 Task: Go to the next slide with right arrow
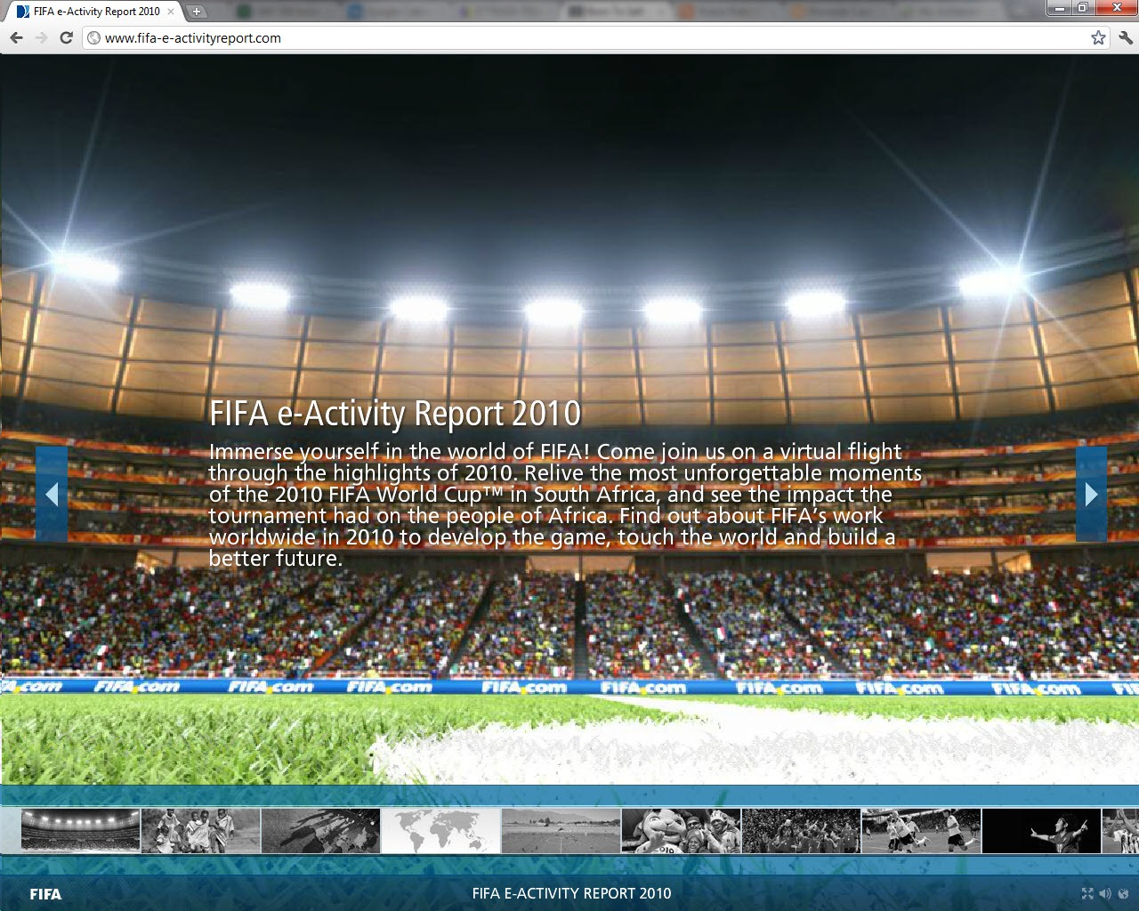click(x=1091, y=494)
